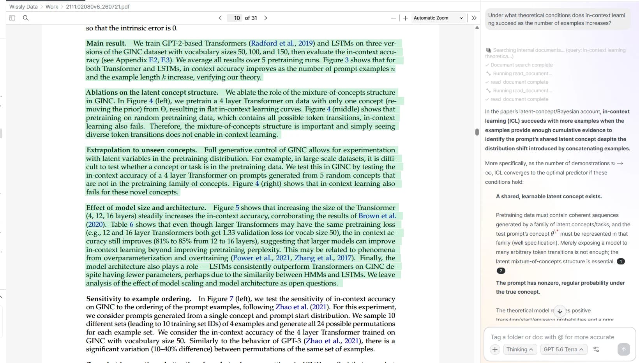639x363 pixels.
Task: Click the 2111.02080v6_260721.pdf breadcrumb
Action: coord(98,7)
